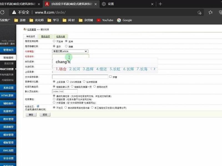The height and width of the screenshot is (166, 222).
Task: Open 网站栏目管理 in sidebar
Action: coord(7,69)
